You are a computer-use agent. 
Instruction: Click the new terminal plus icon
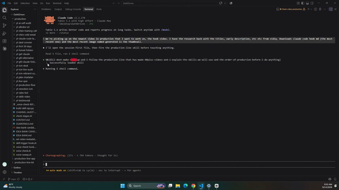(308, 9)
